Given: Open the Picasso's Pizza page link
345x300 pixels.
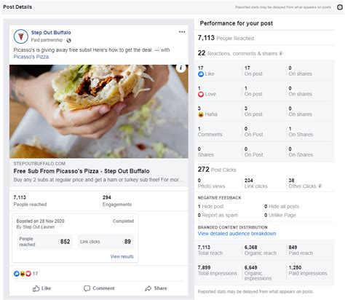Looking at the screenshot, I should point(31,57).
